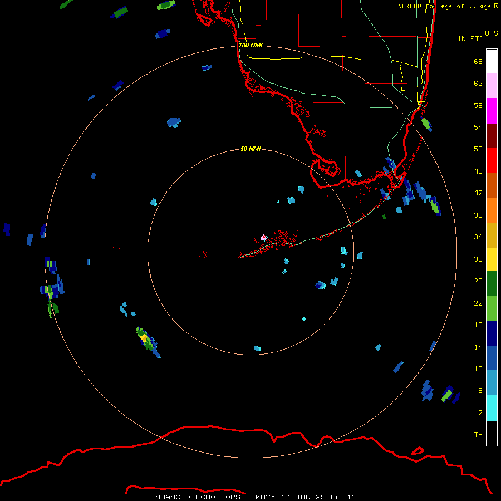Pick the bright orange legend swatch

(x=492, y=210)
